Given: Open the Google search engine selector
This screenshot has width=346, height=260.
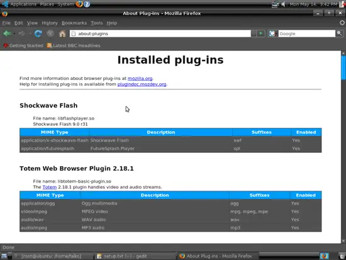Looking at the screenshot, I should point(273,33).
